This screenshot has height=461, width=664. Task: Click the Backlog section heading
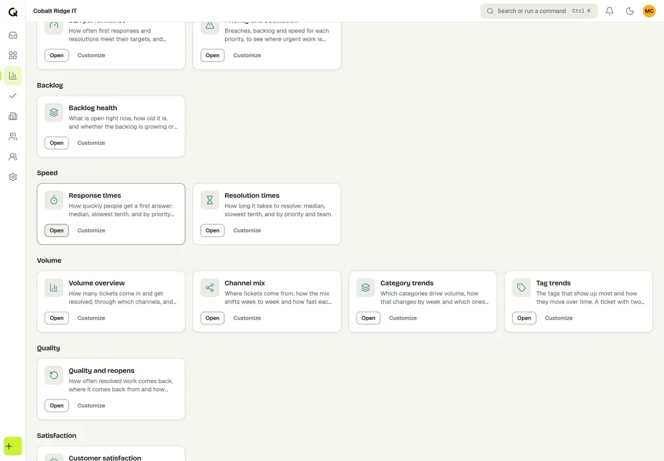click(50, 86)
